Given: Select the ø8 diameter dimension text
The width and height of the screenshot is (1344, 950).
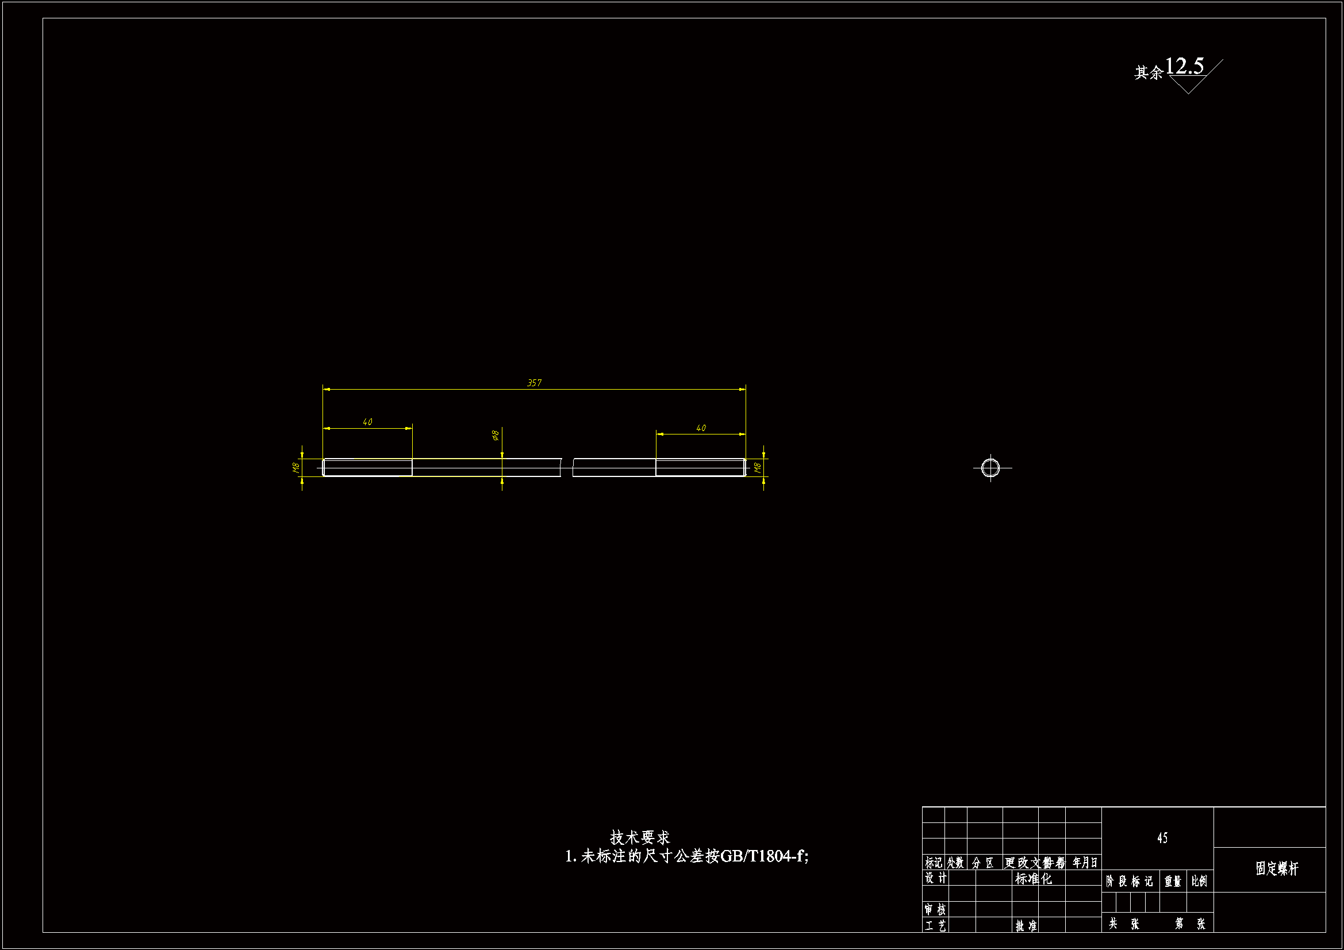Looking at the screenshot, I should (x=495, y=435).
